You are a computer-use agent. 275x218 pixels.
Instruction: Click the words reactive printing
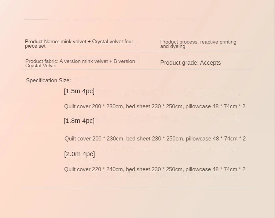[218, 42]
